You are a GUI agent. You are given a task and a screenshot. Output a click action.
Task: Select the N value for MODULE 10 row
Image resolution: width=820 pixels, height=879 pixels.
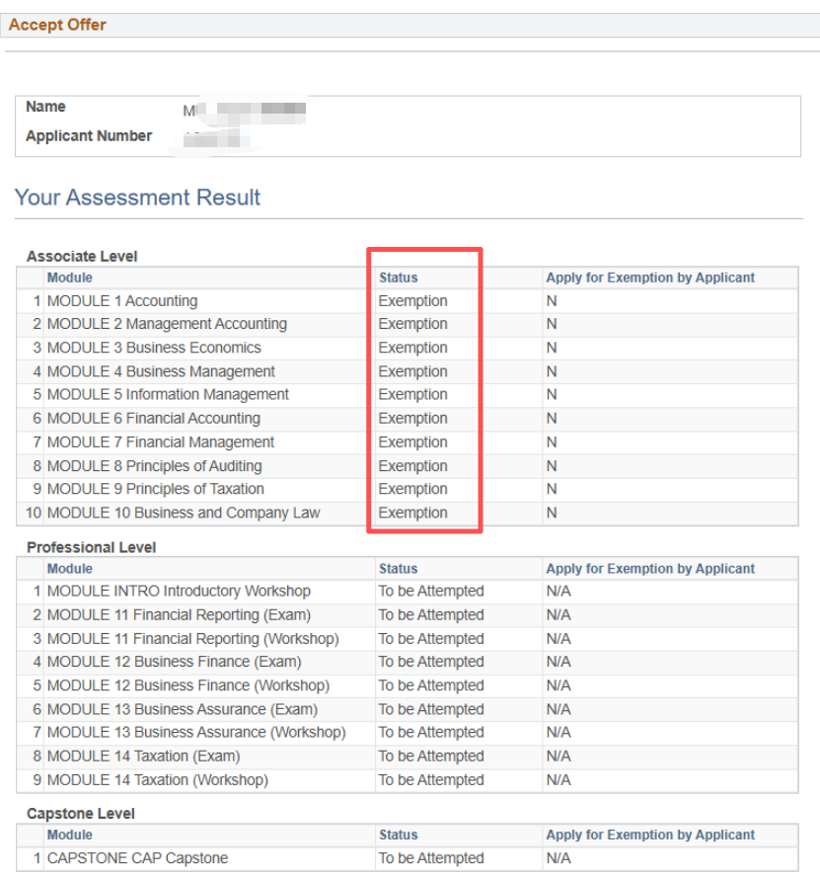pyautogui.click(x=552, y=513)
